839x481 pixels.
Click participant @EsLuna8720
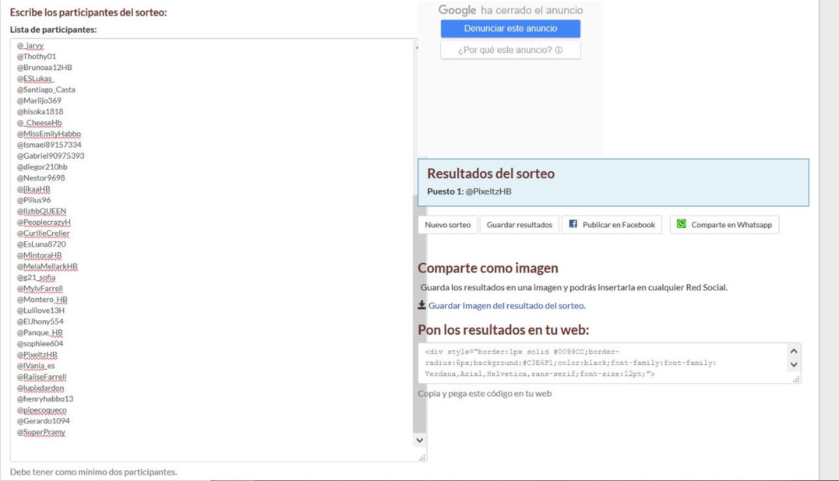(x=42, y=245)
